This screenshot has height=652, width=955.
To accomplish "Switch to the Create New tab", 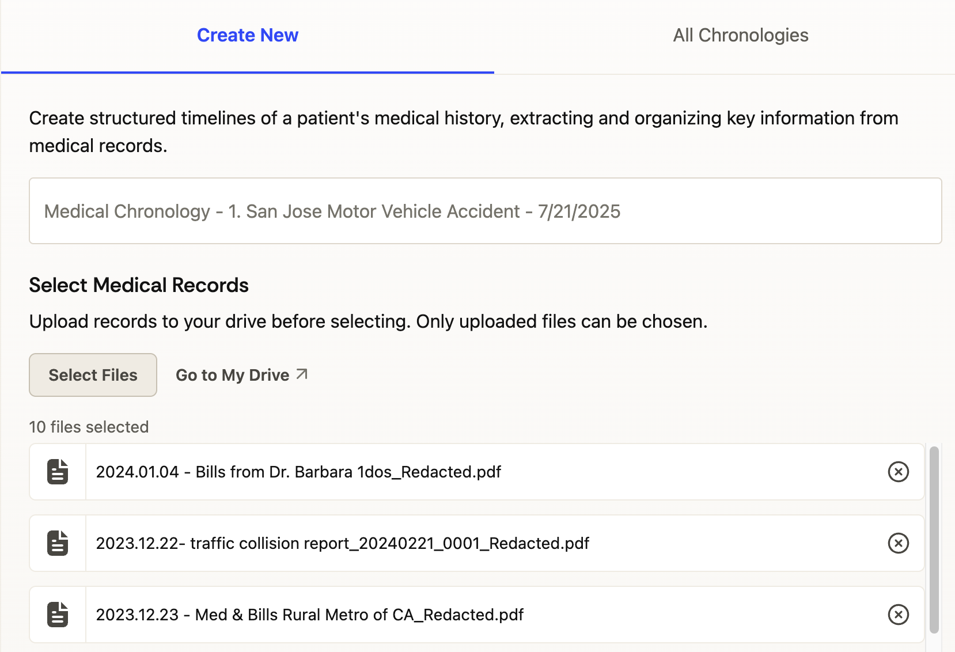I will (x=248, y=36).
